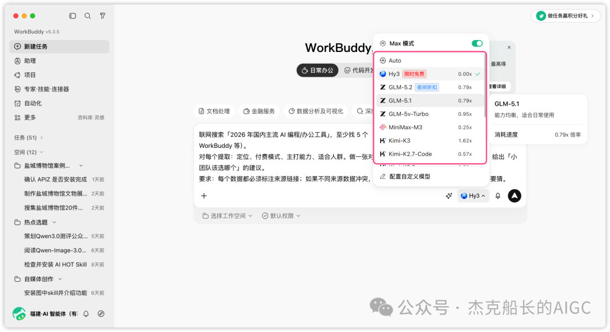Open task 检查并安装 AI HOT Skill
The height and width of the screenshot is (332, 610).
[59, 265]
